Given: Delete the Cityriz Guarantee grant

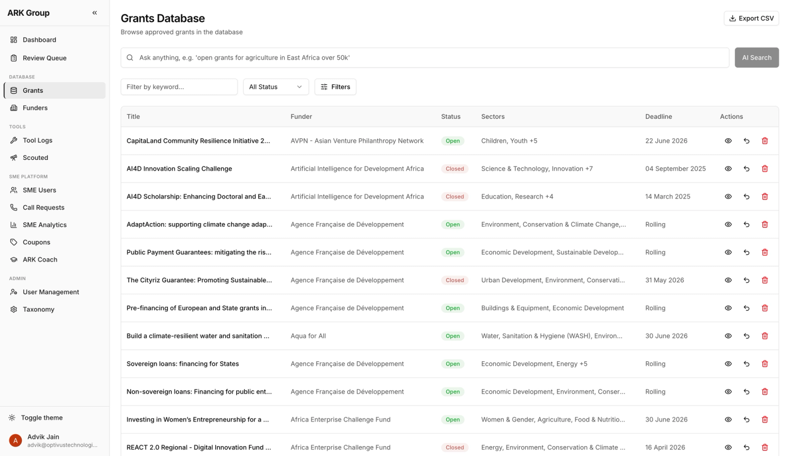Looking at the screenshot, I should click(x=764, y=280).
